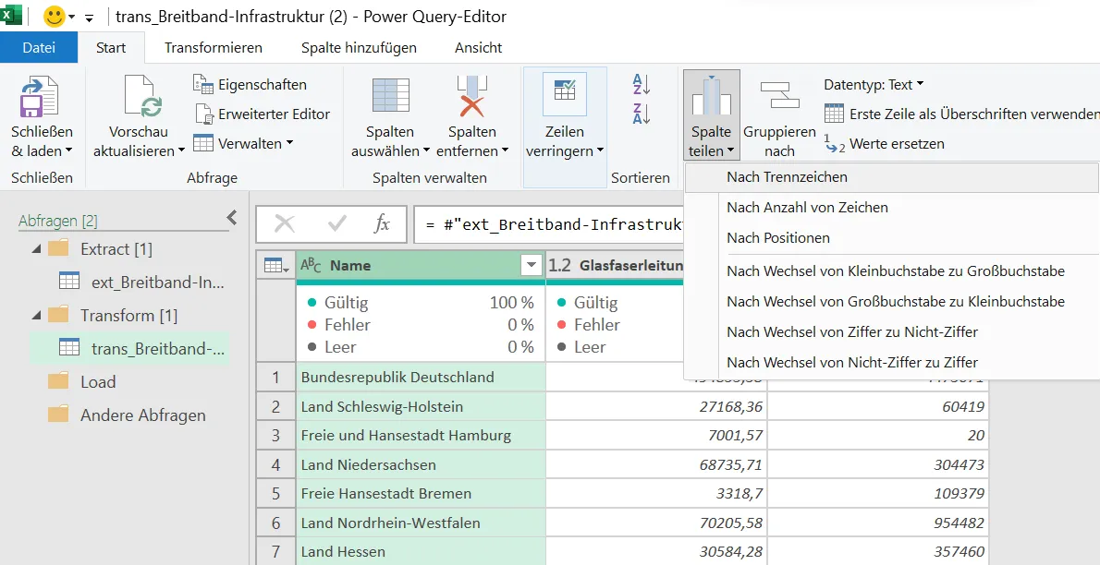Click the Spalten auswählen icon

pyautogui.click(x=390, y=97)
